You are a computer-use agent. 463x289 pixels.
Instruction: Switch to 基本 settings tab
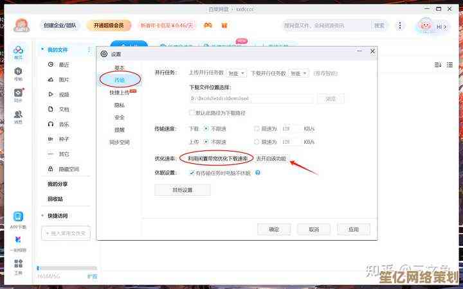(120, 67)
